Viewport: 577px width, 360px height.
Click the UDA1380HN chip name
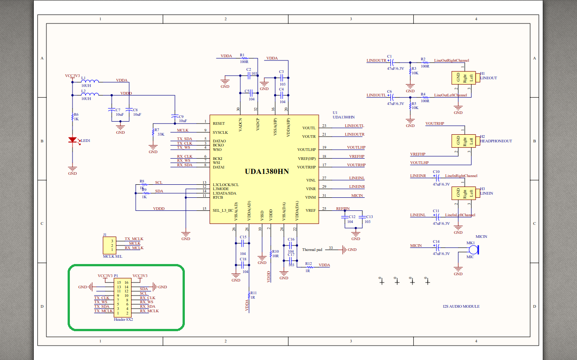click(x=267, y=172)
